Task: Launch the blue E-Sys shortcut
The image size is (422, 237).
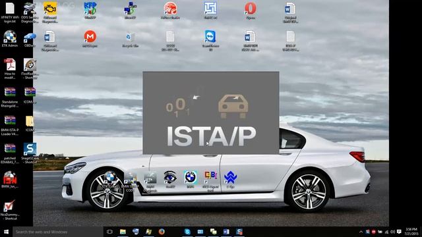Action: 230,179
